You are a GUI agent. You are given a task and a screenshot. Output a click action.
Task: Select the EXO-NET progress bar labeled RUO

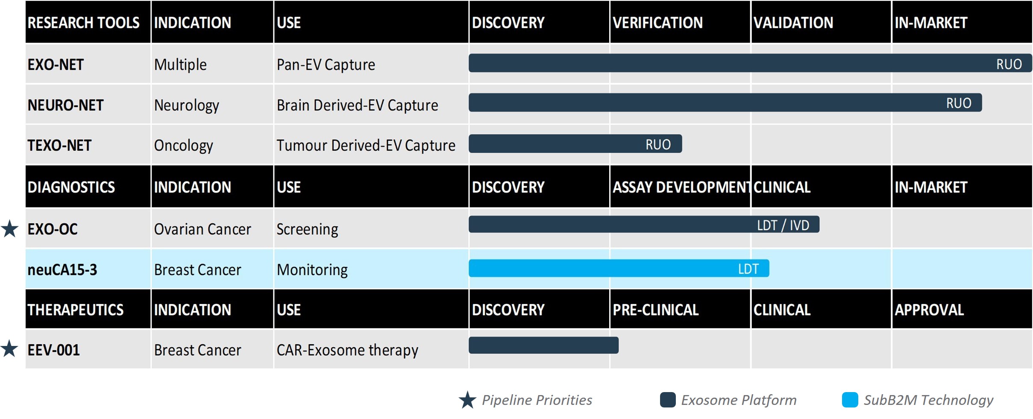point(750,63)
